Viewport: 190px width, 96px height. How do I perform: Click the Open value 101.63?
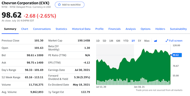pos(39,48)
